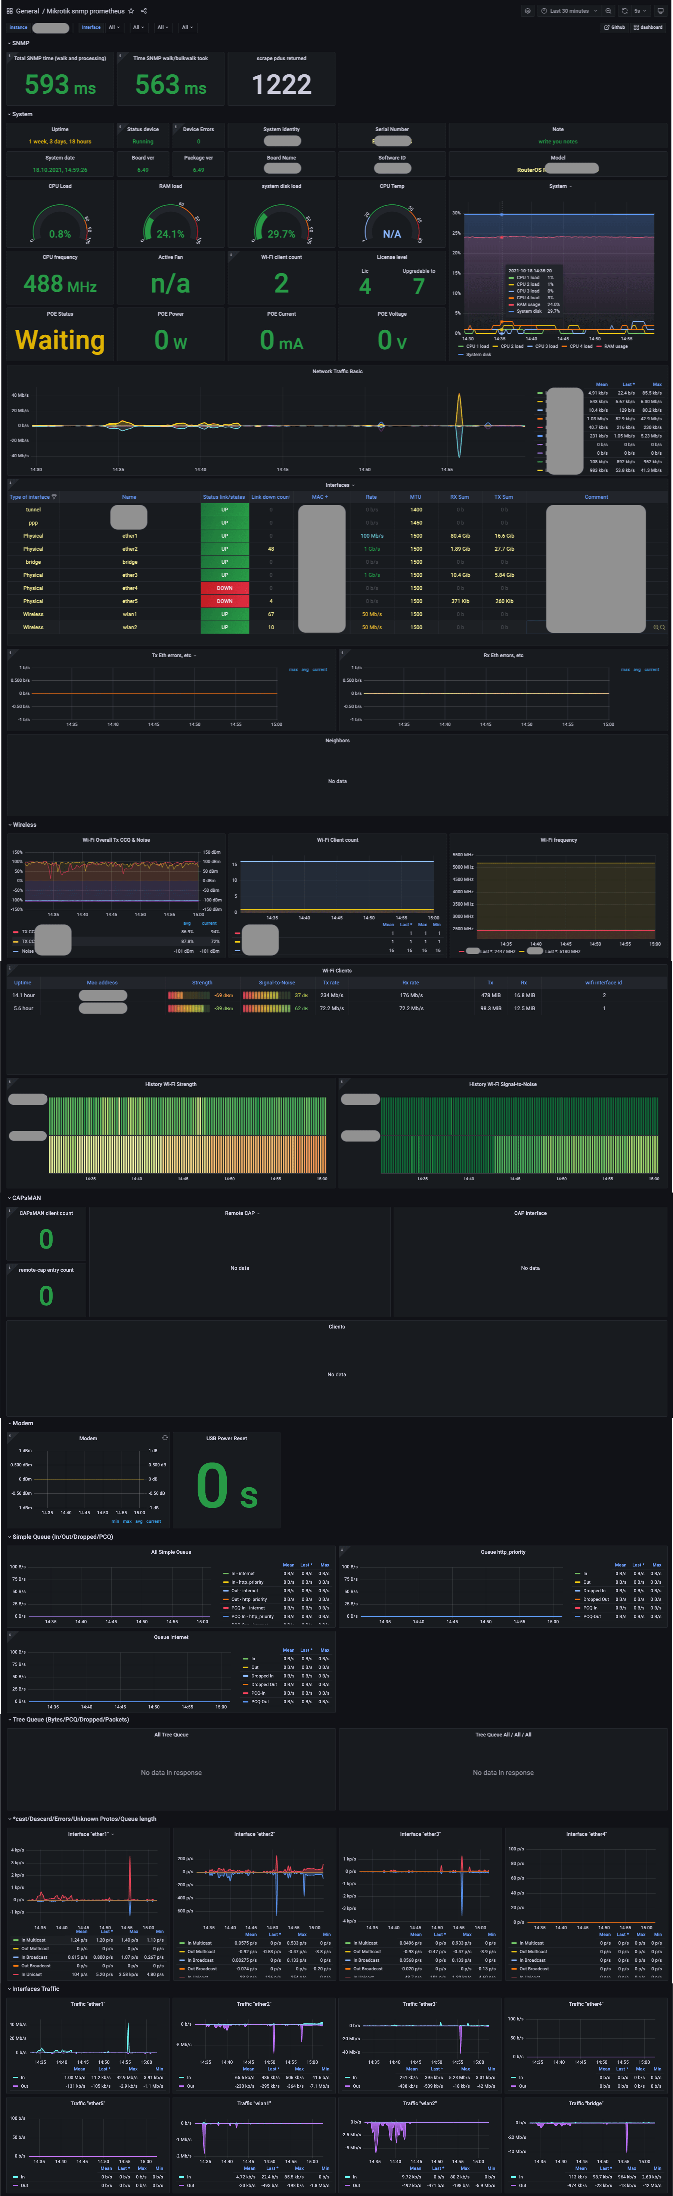The width and height of the screenshot is (673, 2196).
Task: Open the Last 30 minutes time picker
Action: click(569, 11)
